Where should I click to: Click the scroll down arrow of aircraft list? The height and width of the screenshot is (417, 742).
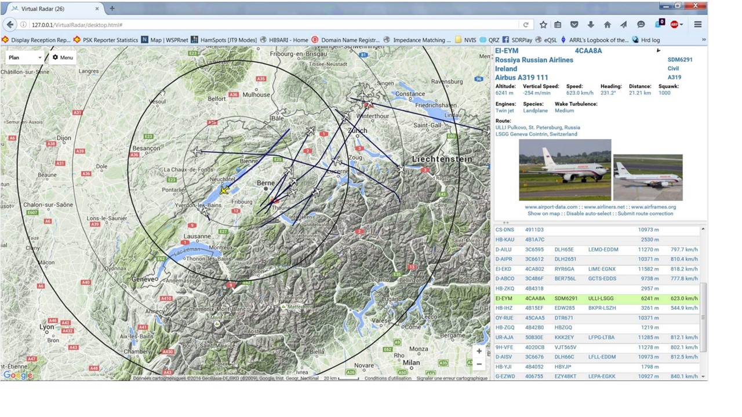[704, 376]
